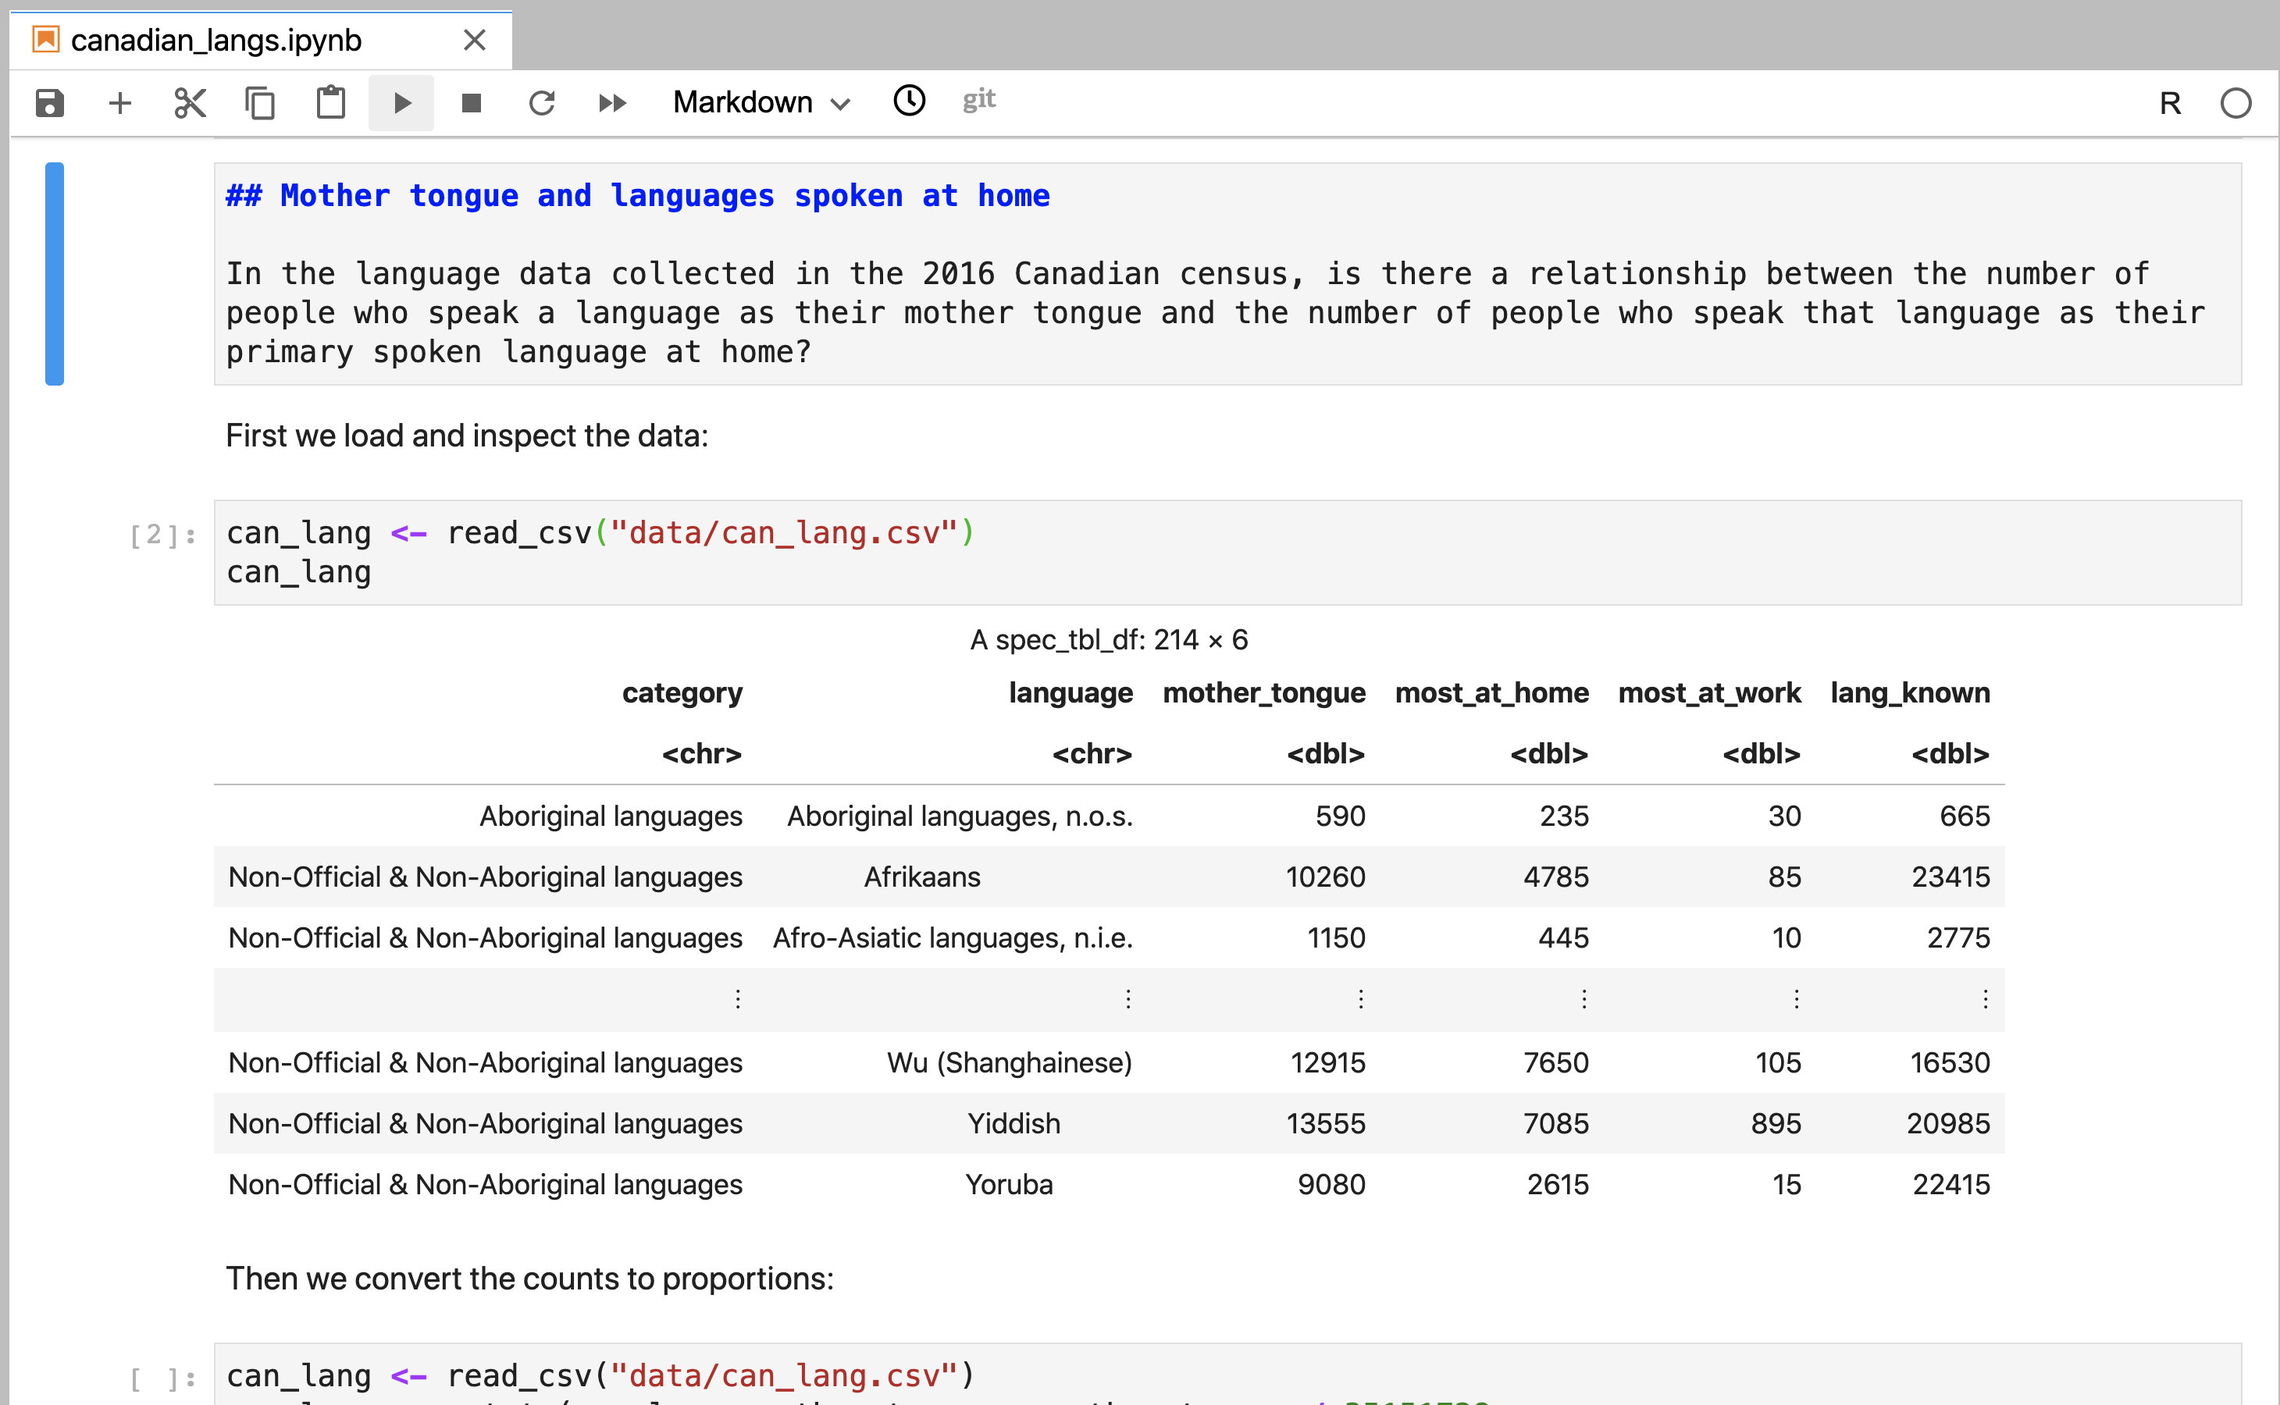Viewport: 2280px width, 1405px height.
Task: Click the 'language' column header
Action: [x=1071, y=693]
